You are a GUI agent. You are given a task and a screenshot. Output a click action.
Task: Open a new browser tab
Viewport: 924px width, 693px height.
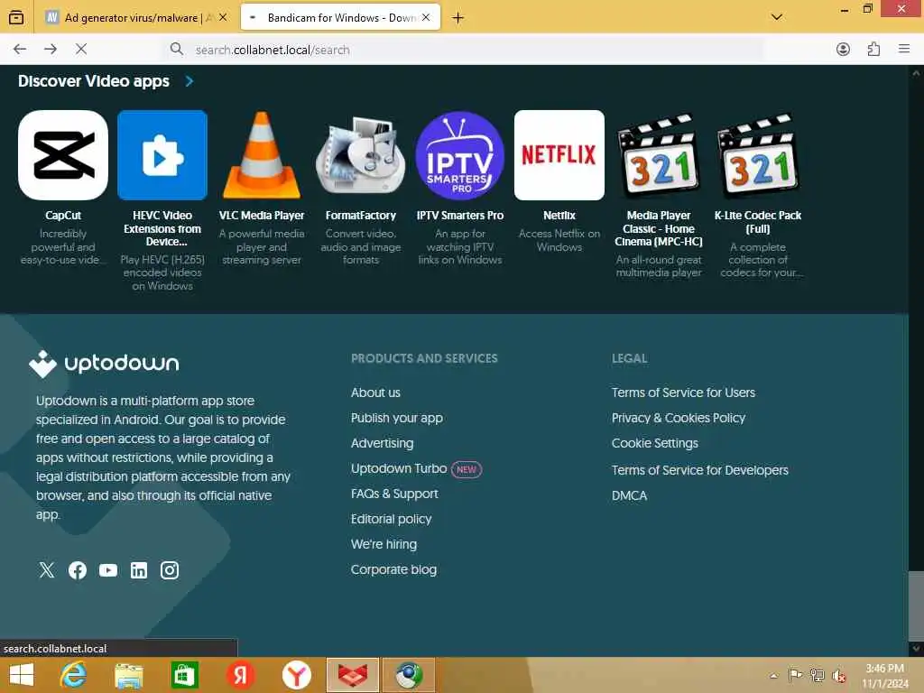tap(457, 18)
